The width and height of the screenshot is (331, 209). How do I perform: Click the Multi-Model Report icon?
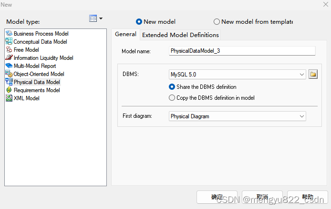pyautogui.click(x=9, y=66)
